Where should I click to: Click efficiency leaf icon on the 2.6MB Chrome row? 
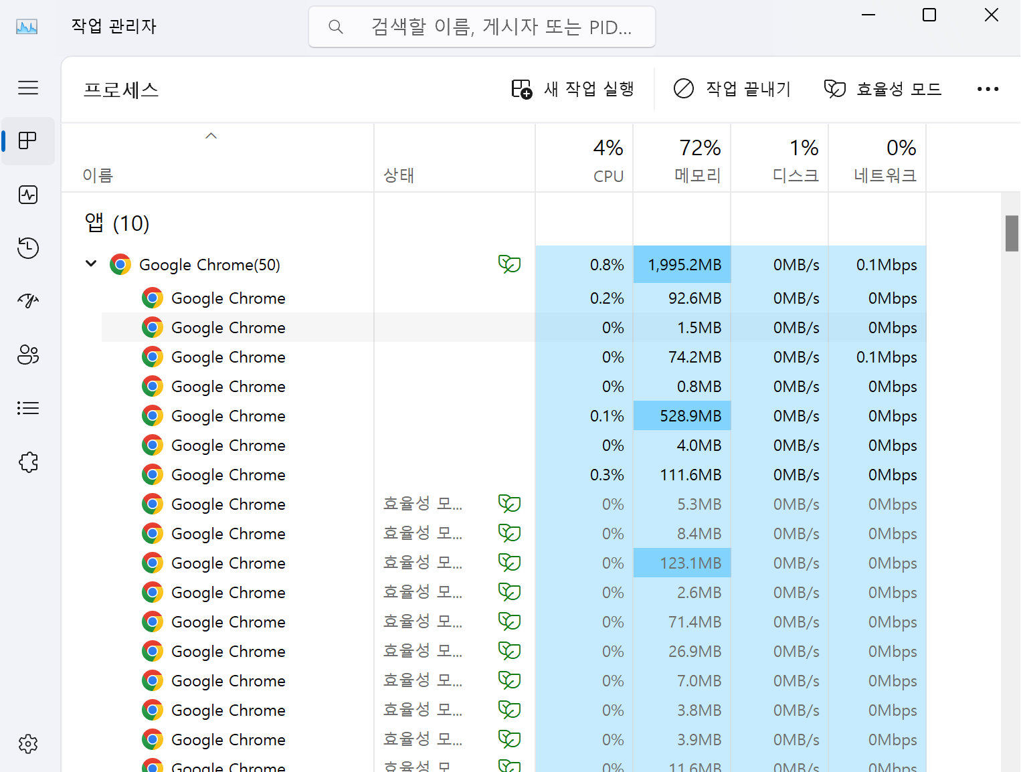(509, 592)
